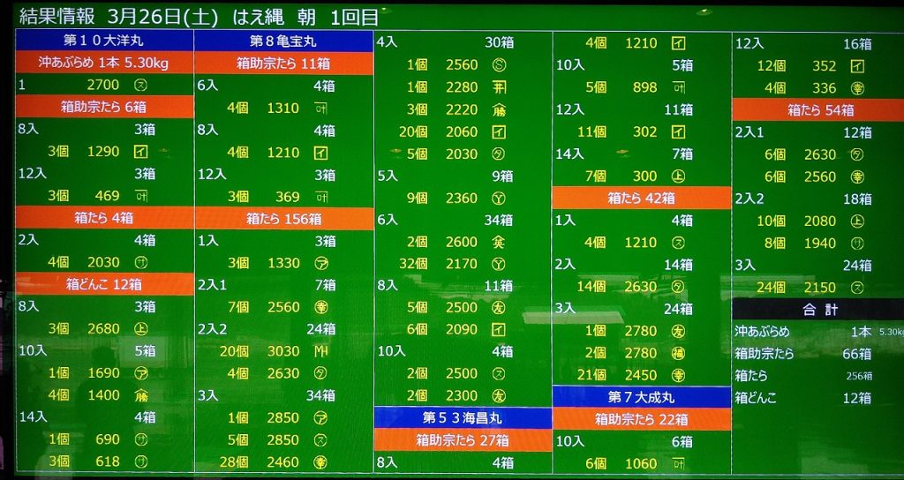The width and height of the screenshot is (904, 480).
Task: Click the buyer mark beside price 1060
Action: click(x=679, y=463)
